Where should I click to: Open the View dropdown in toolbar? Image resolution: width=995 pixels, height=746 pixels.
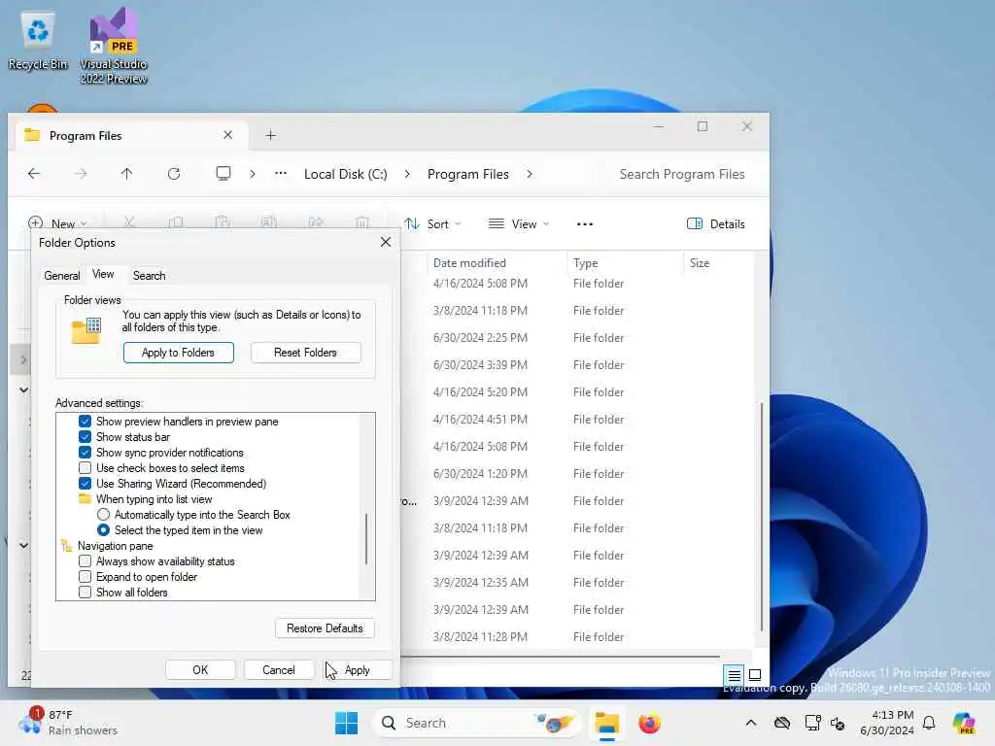tap(519, 224)
